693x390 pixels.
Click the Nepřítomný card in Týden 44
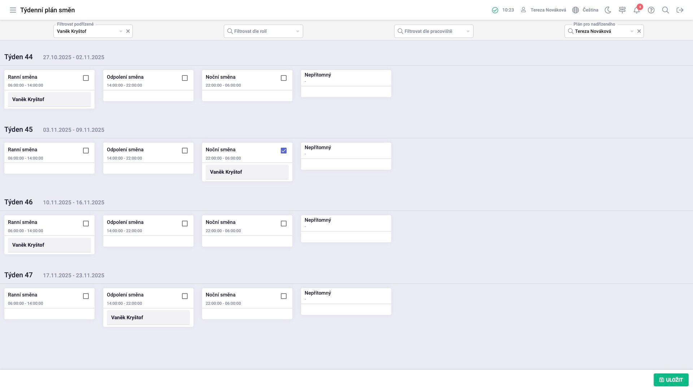point(346,83)
